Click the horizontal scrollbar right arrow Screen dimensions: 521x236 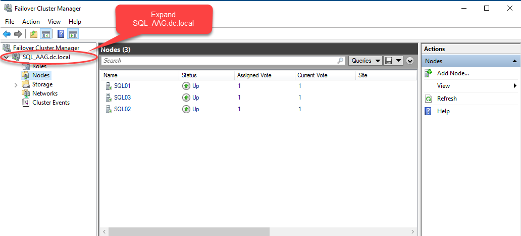412,231
